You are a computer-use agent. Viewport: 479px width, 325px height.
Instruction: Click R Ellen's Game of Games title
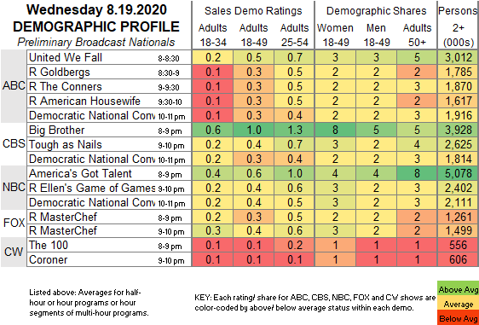(x=92, y=188)
